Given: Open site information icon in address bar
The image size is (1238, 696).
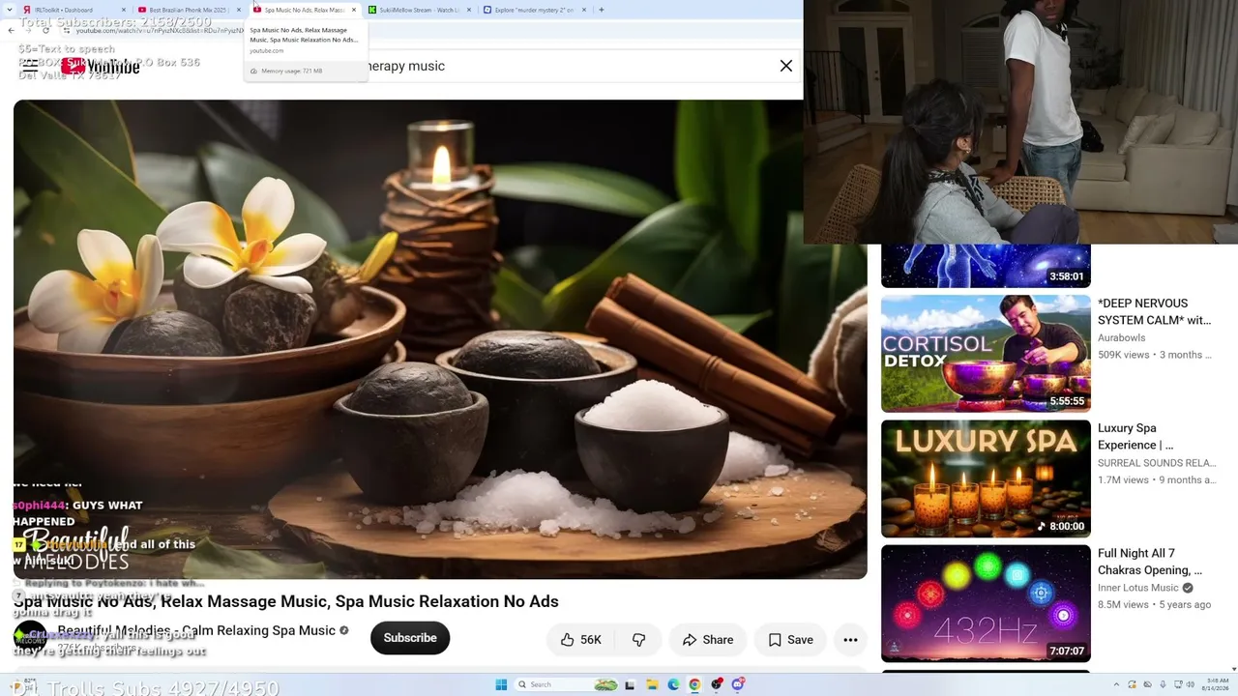Looking at the screenshot, I should click(x=67, y=30).
